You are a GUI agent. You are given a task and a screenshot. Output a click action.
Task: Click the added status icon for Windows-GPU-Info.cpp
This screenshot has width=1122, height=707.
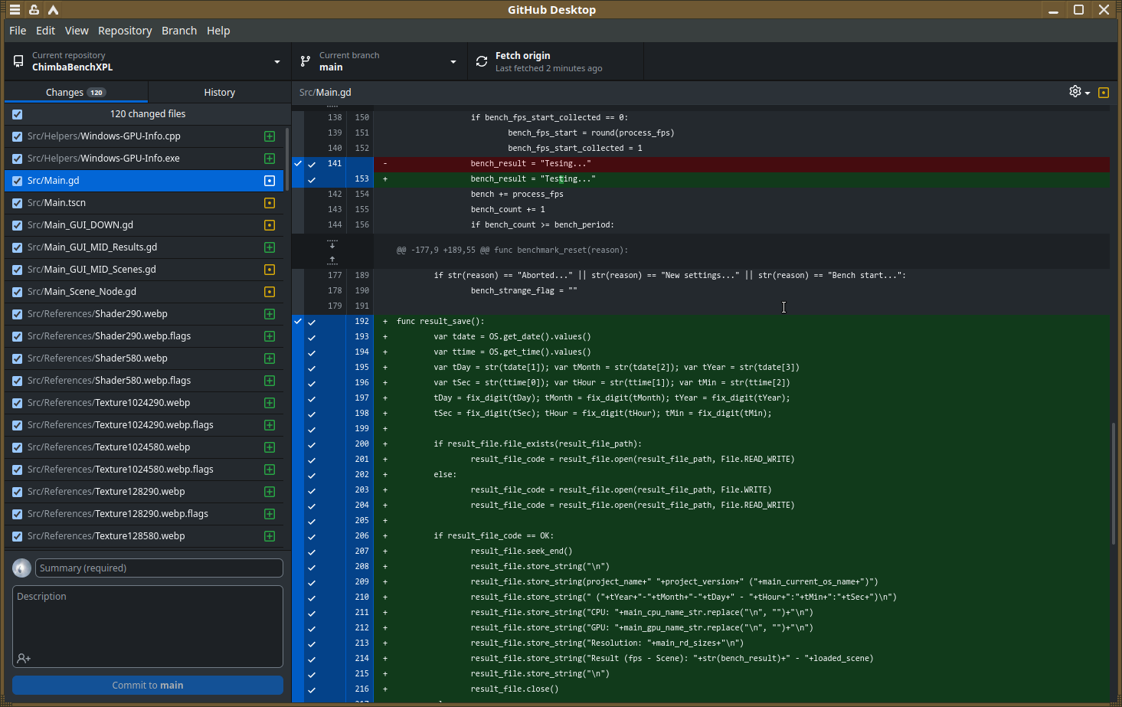tap(270, 136)
